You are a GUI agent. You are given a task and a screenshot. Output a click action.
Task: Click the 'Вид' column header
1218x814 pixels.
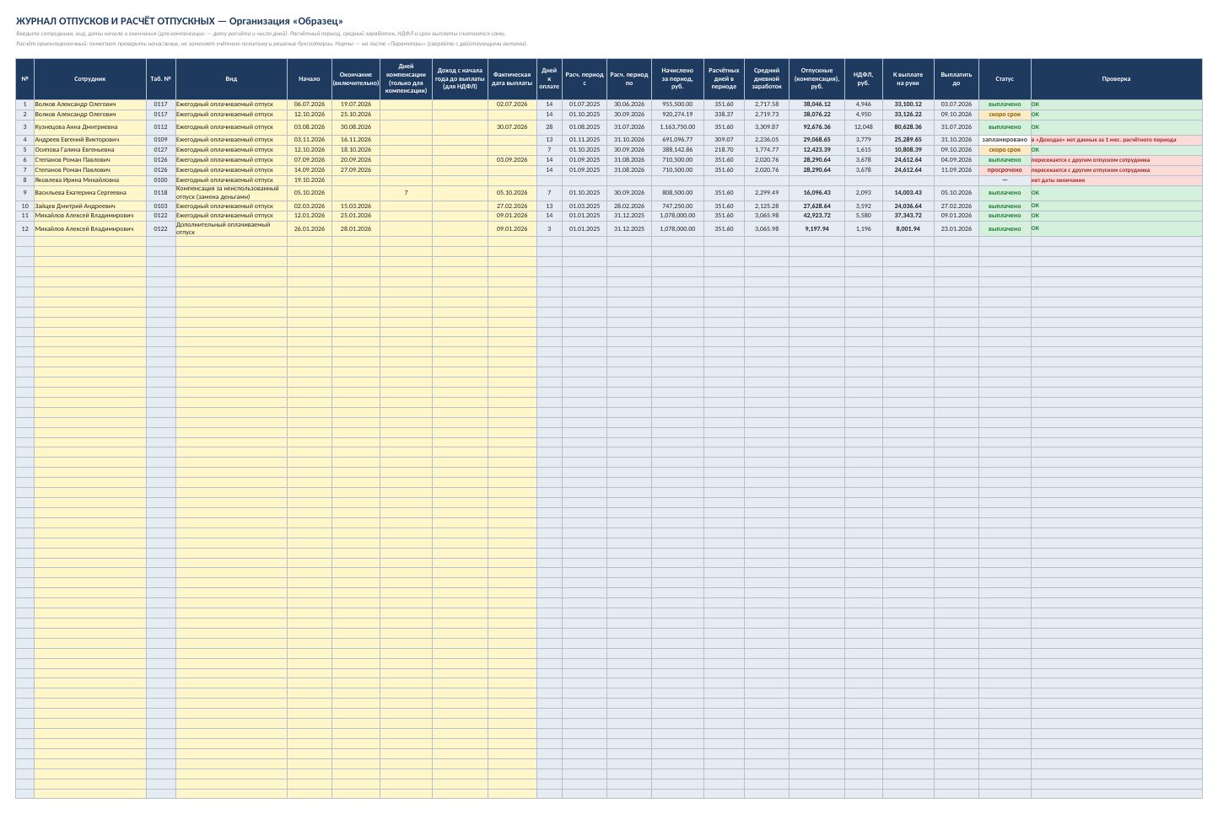click(x=231, y=78)
